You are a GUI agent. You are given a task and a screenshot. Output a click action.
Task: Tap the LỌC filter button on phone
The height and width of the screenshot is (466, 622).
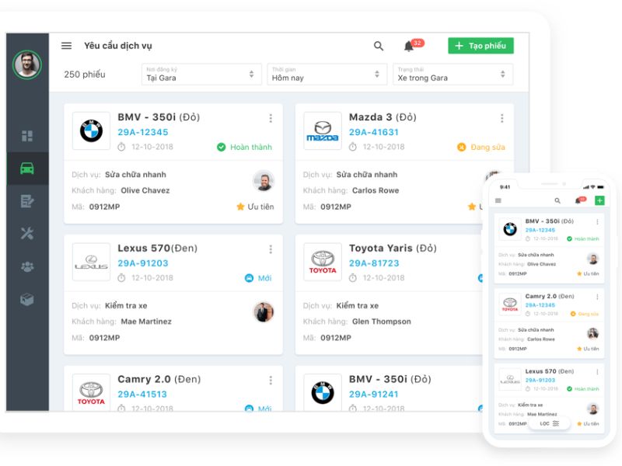pos(550,423)
